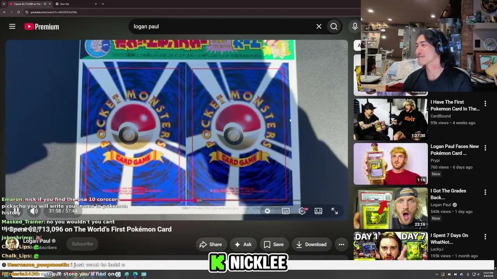Open video settings gear

coord(302,211)
